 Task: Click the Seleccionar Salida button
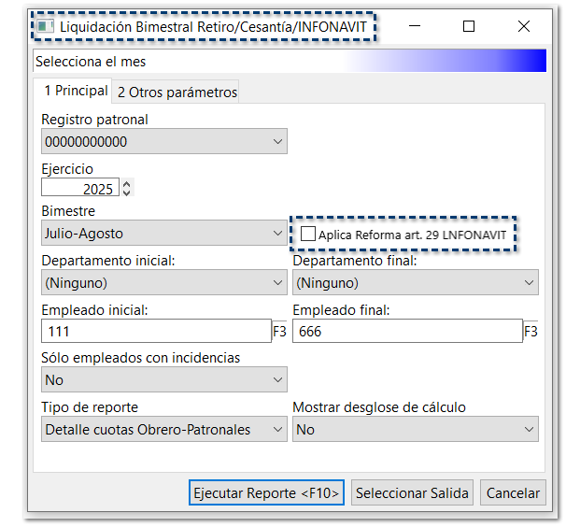pyautogui.click(x=413, y=493)
